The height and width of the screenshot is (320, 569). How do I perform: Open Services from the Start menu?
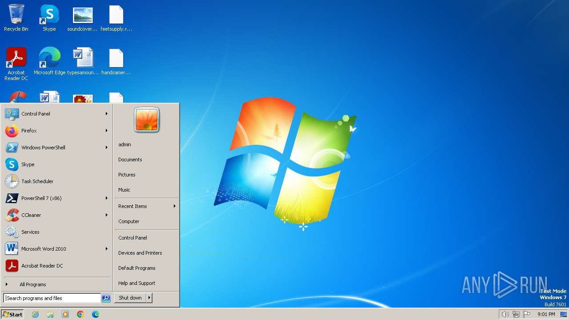57,232
